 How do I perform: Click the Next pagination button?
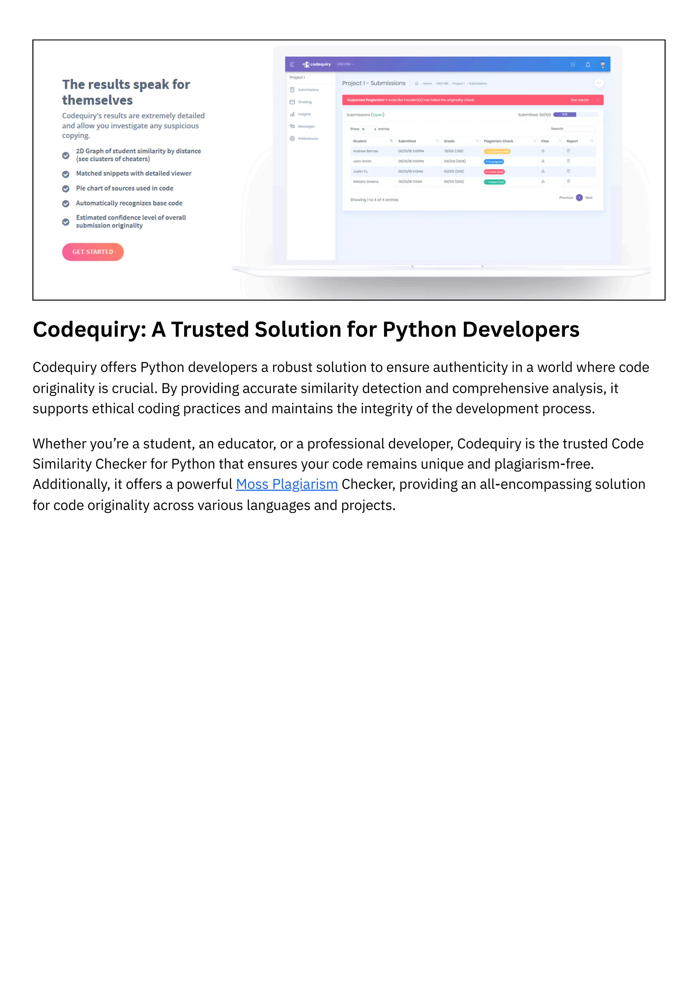[589, 198]
